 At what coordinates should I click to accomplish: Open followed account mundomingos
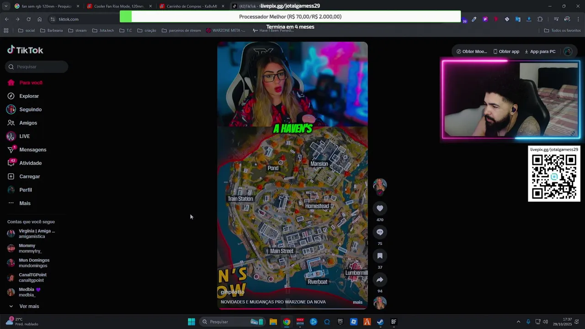coord(28,263)
